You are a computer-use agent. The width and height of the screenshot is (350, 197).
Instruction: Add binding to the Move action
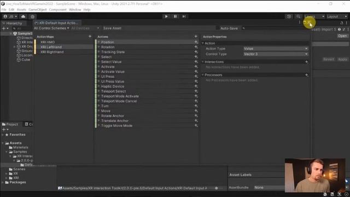coord(196,111)
